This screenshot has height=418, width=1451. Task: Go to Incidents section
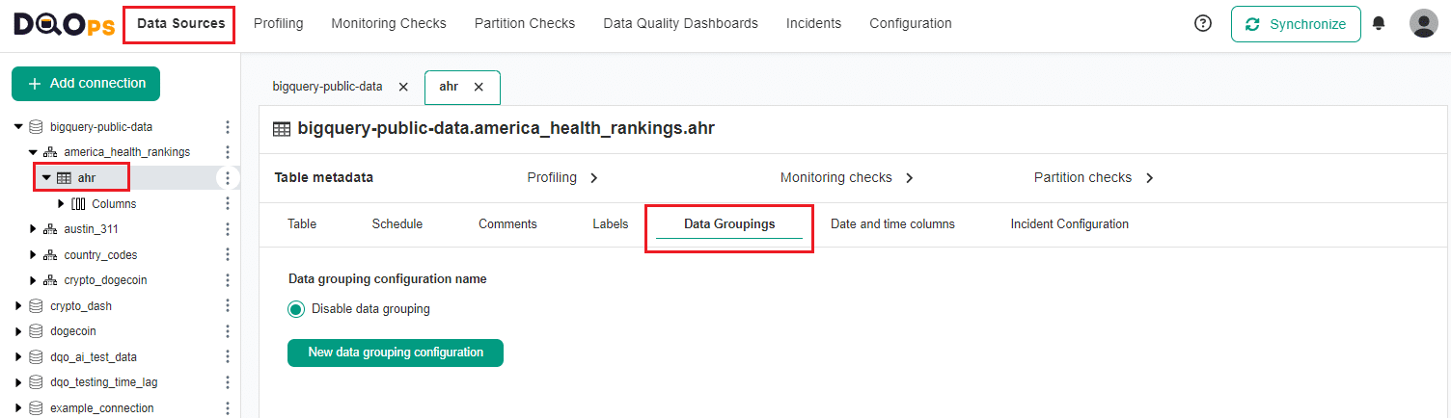813,24
